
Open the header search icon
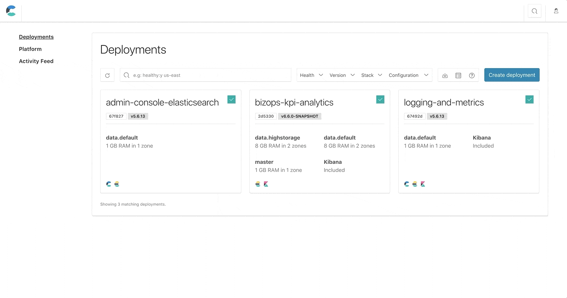pyautogui.click(x=535, y=11)
